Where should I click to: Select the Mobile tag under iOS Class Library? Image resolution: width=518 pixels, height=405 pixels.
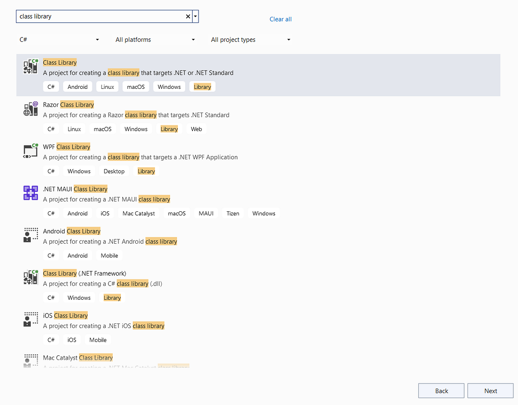98,339
